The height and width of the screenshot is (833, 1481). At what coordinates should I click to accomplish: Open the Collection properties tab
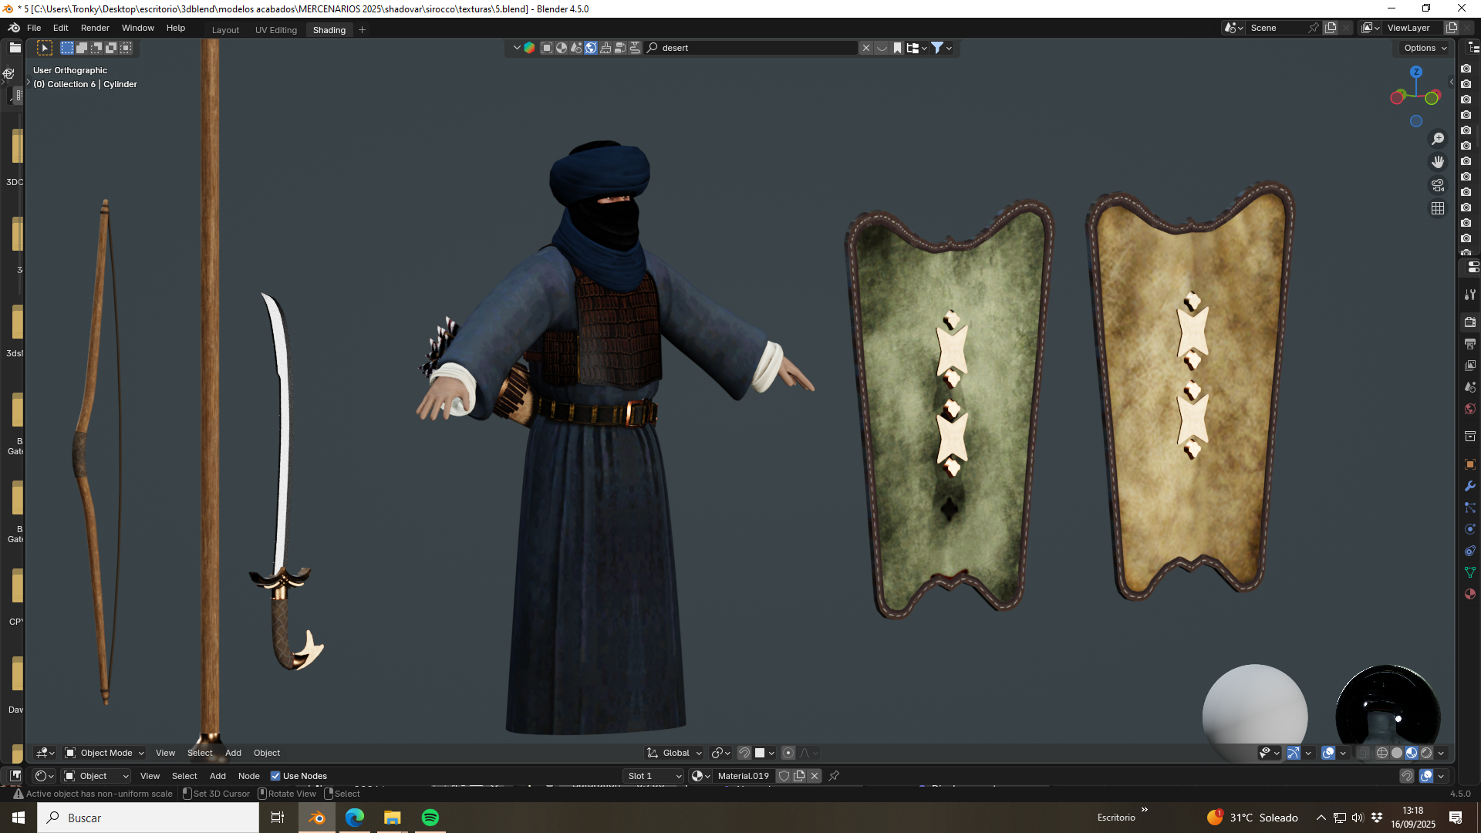[x=1470, y=437]
